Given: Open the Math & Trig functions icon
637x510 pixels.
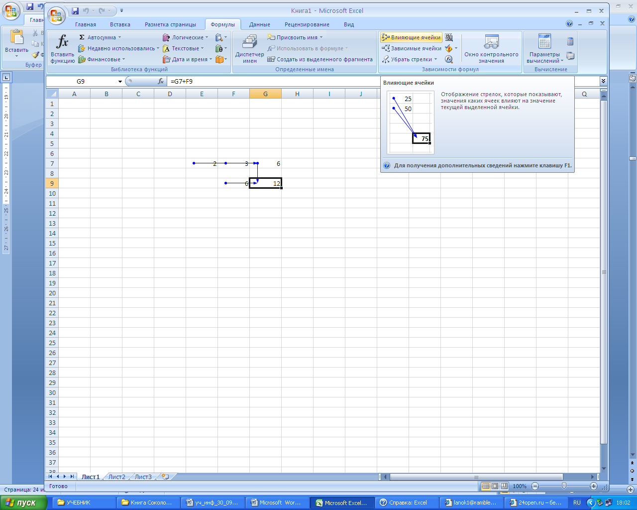Looking at the screenshot, I should (x=219, y=48).
